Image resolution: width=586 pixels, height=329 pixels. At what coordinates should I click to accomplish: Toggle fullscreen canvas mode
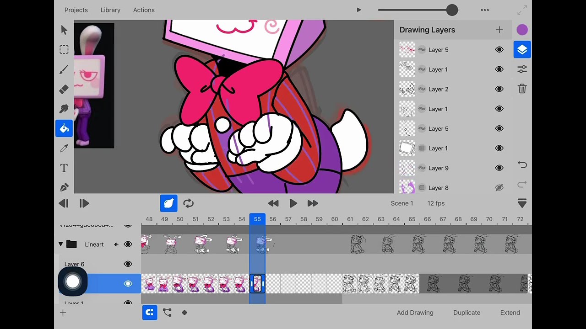tap(522, 10)
